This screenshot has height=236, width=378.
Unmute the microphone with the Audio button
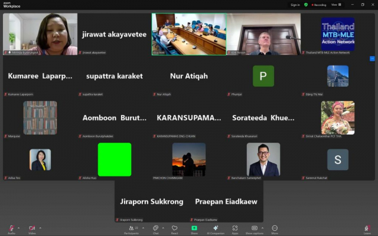point(11,228)
